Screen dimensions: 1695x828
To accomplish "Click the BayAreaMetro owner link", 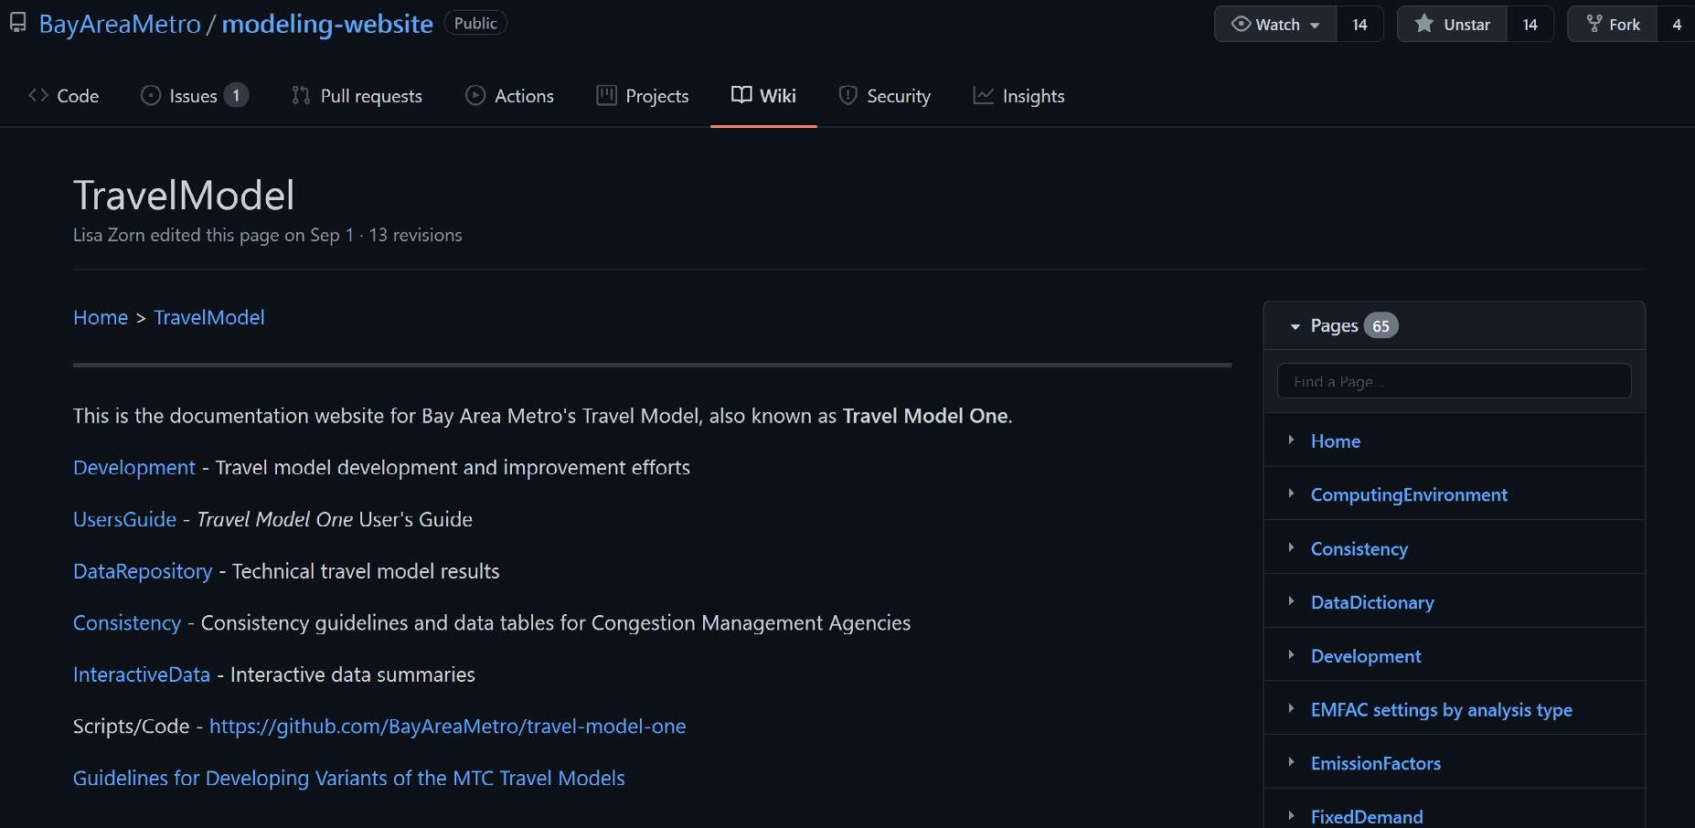I will 120,24.
